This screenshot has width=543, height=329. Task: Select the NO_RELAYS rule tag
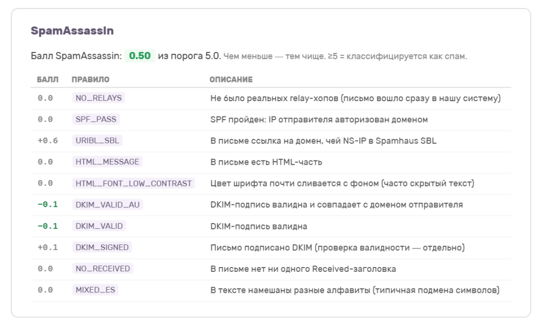[98, 98]
